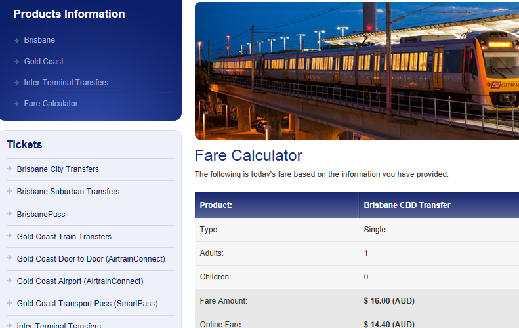Click the Airtrain station banner photo
519x328 pixels.
357,71
